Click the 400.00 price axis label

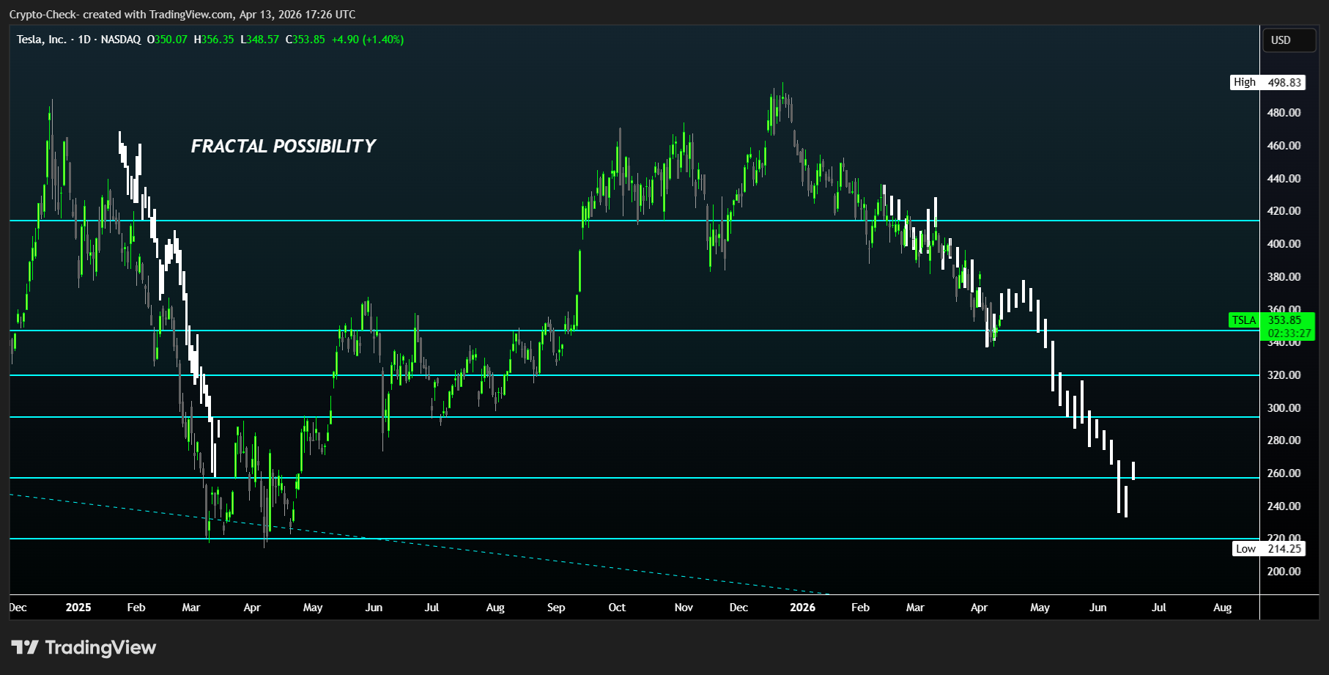pos(1284,244)
